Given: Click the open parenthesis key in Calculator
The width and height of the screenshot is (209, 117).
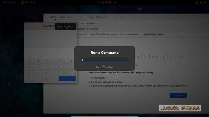Looking at the screenshot, I should coord(63,67).
